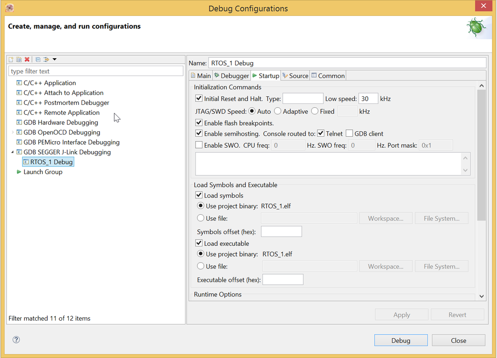
Task: Click the Duplicate launch configuration icon
Action: click(19, 60)
